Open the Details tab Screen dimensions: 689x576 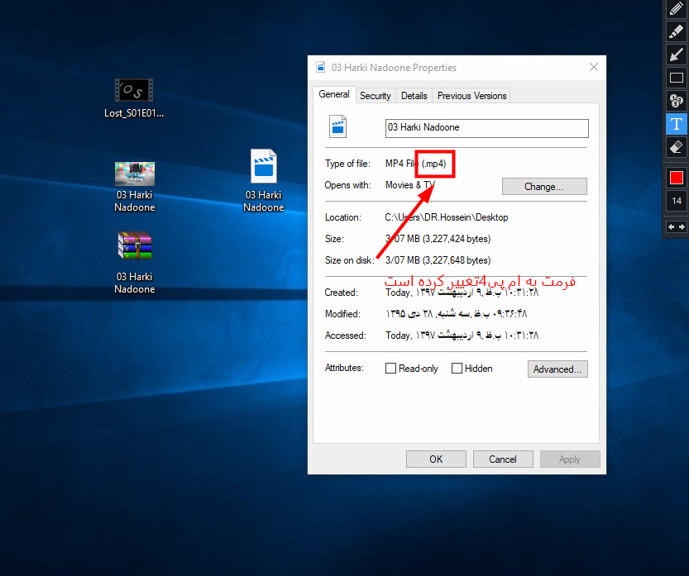[x=414, y=96]
